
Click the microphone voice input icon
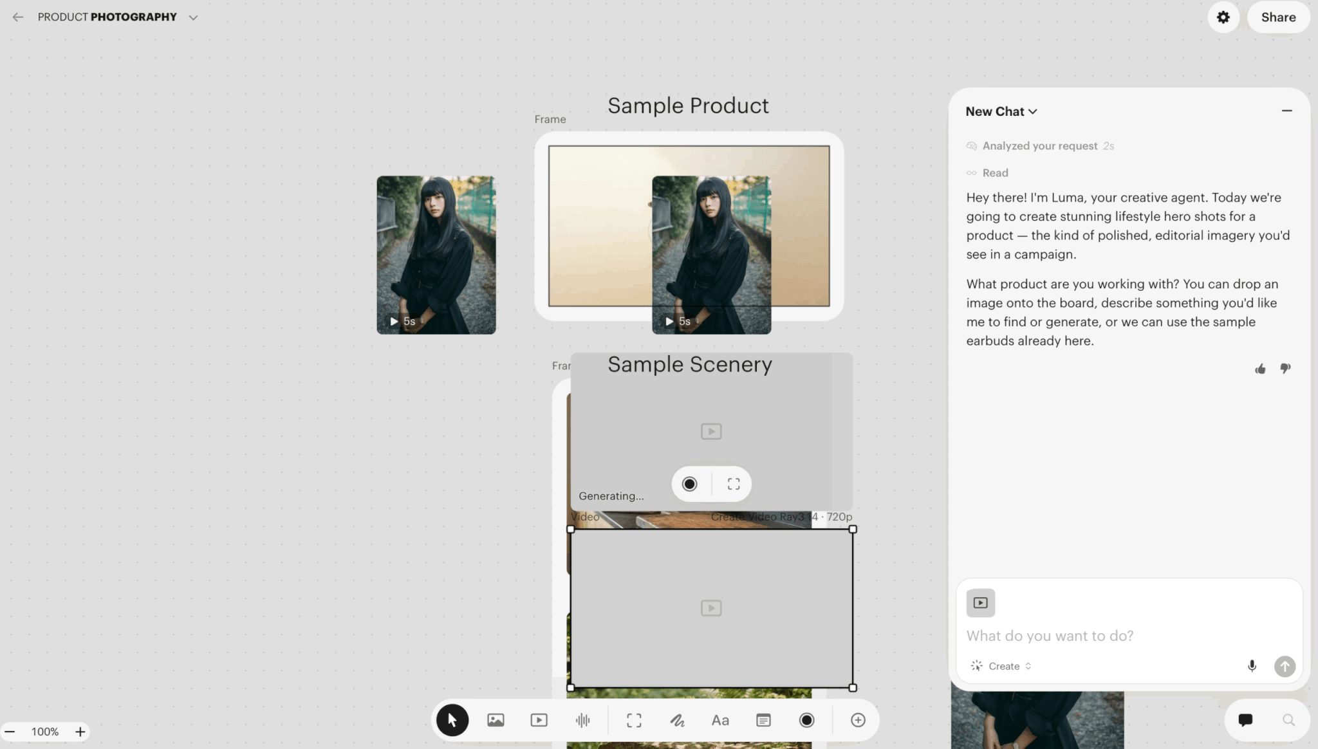pyautogui.click(x=1252, y=666)
